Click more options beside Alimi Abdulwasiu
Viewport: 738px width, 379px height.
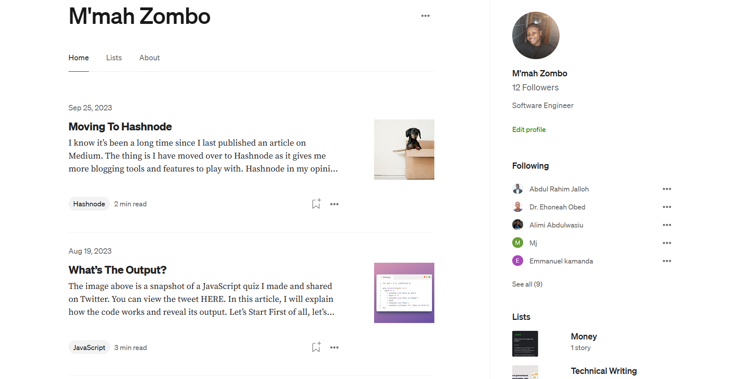pos(667,225)
